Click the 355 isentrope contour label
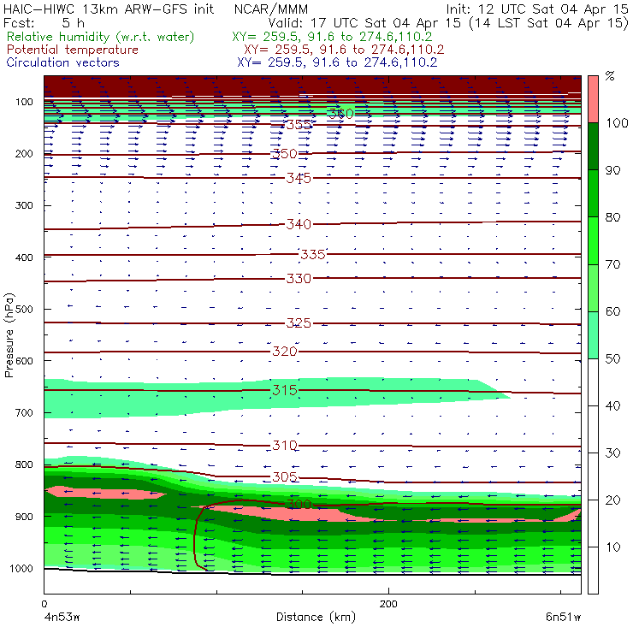Image resolution: width=633 pixels, height=633 pixels. click(299, 124)
